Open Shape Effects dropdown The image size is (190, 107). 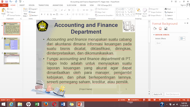[155, 15]
